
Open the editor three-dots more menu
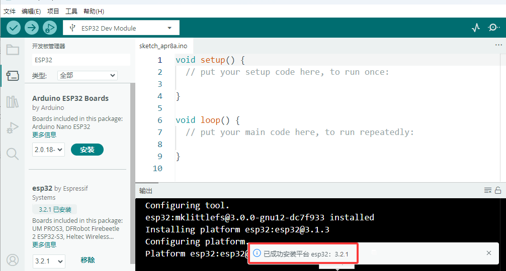pos(498,45)
